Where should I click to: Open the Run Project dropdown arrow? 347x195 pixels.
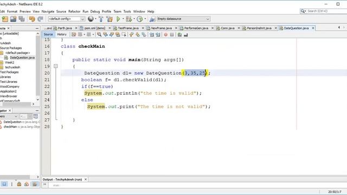(123, 19)
